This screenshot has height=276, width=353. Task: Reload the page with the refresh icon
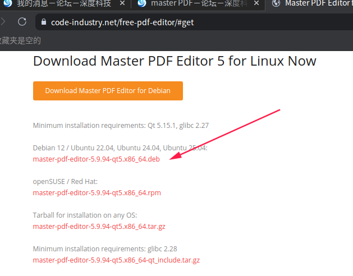22,22
